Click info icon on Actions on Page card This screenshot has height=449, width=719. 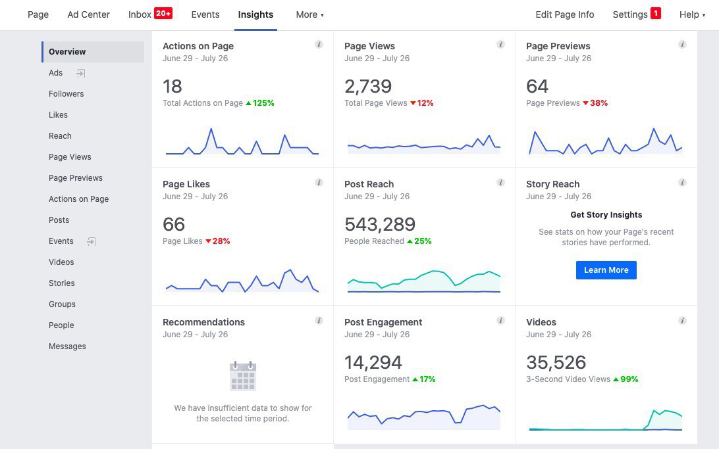click(319, 45)
